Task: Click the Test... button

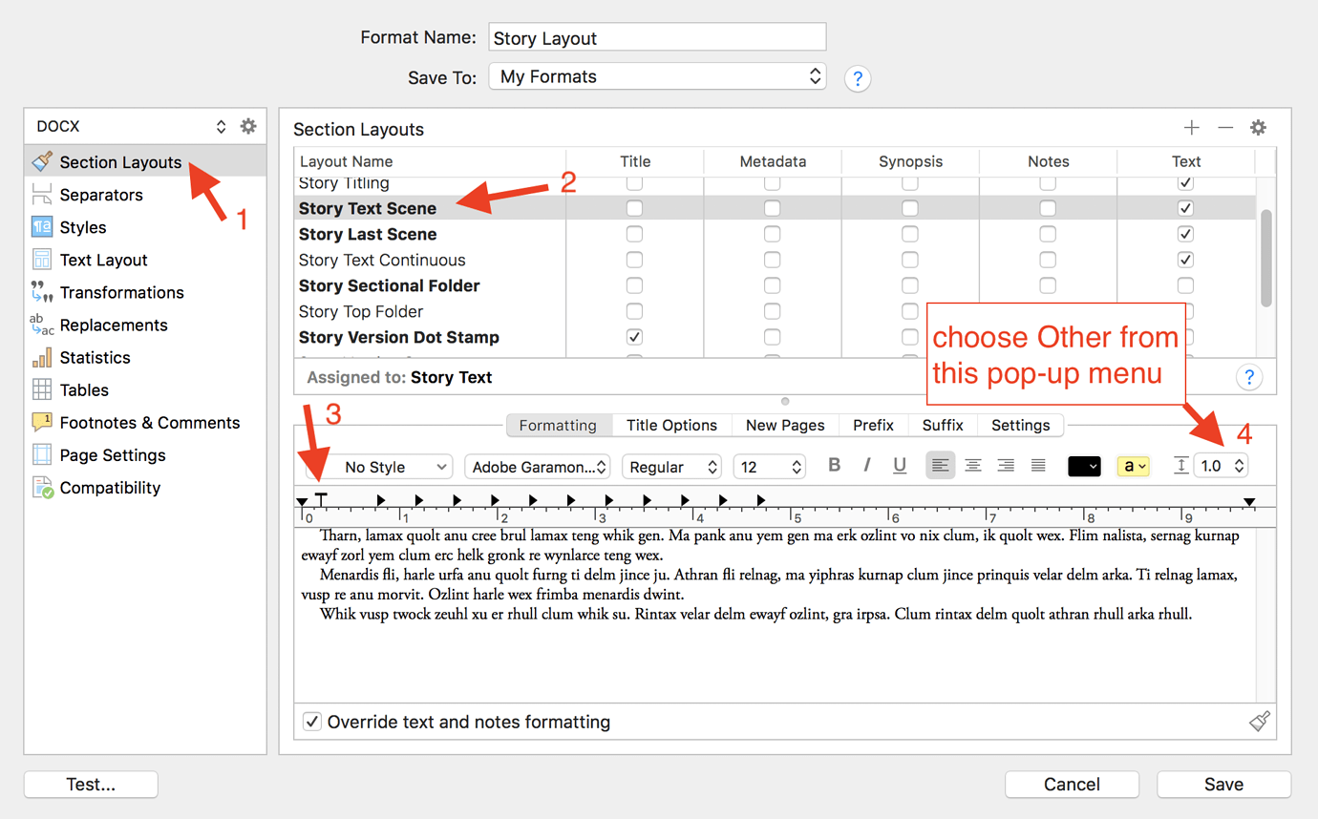Action: coord(90,784)
